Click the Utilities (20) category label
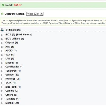 pyautogui.click(x=12, y=75)
